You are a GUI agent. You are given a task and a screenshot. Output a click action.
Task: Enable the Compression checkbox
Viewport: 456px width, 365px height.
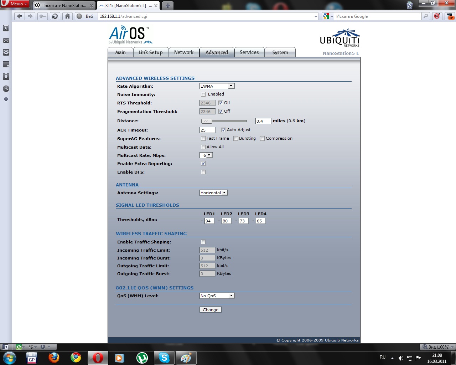pyautogui.click(x=262, y=139)
